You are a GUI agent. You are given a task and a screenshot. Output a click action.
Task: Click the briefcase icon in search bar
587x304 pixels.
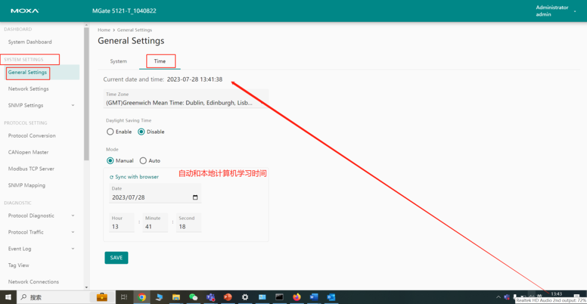pyautogui.click(x=102, y=297)
